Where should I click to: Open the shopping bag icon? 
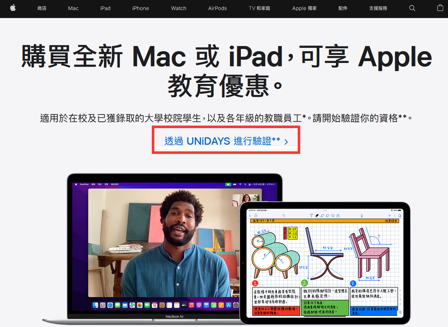pos(440,8)
